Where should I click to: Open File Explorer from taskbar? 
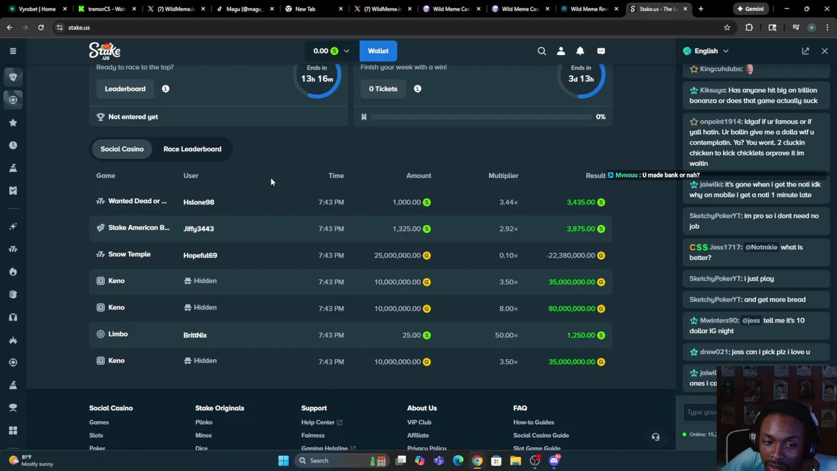pos(515,461)
